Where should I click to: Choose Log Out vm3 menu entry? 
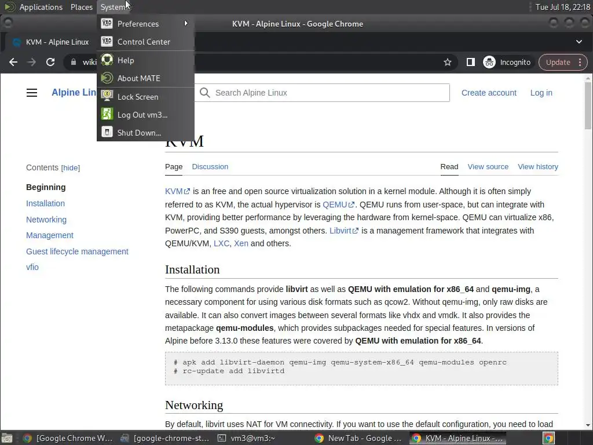coord(145,115)
